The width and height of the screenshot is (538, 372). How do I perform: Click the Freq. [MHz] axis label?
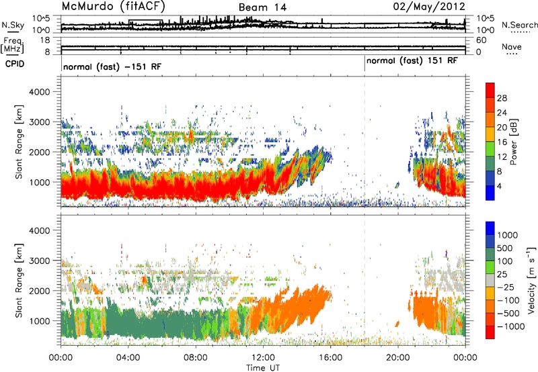pos(12,45)
